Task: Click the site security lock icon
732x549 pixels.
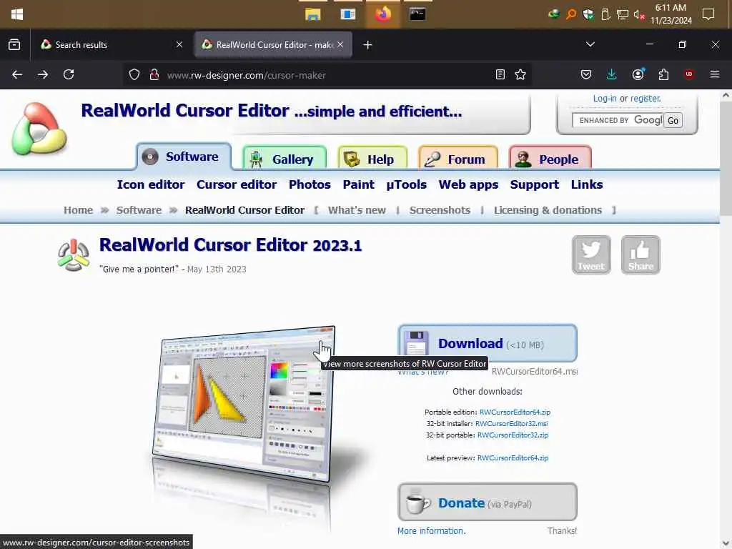Action: click(x=154, y=74)
